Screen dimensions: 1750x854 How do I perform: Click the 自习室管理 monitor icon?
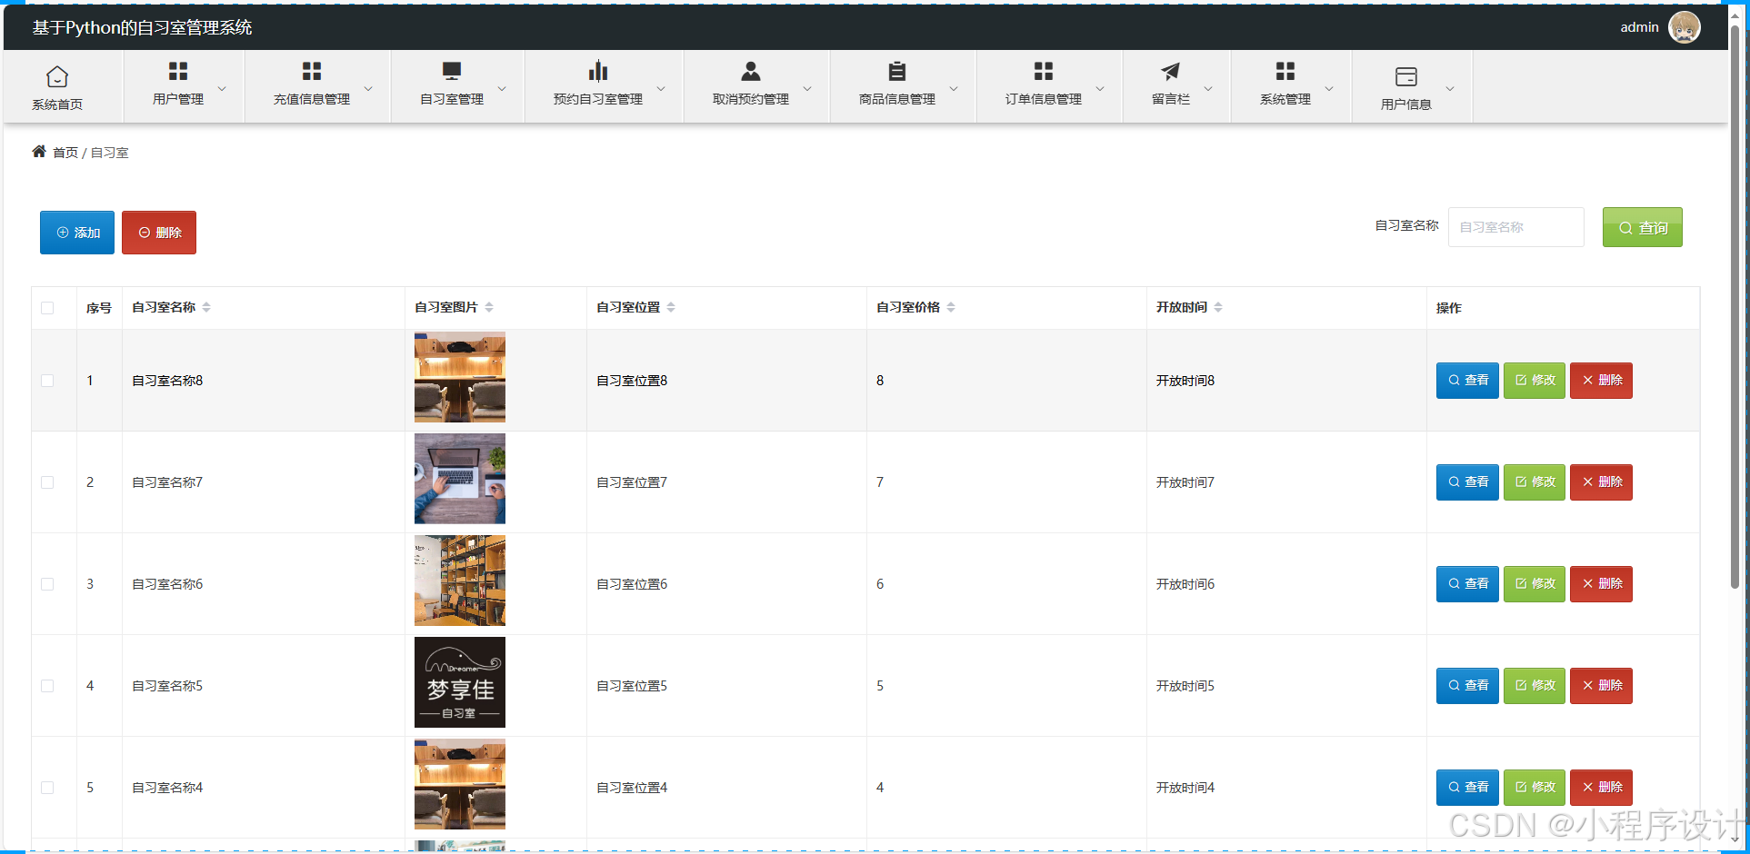coord(452,71)
